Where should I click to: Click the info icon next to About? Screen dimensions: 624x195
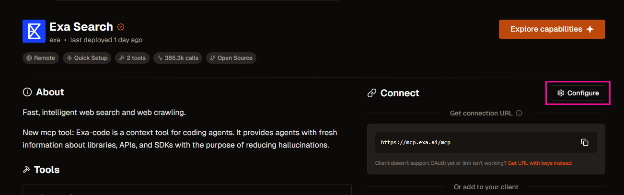(x=27, y=92)
